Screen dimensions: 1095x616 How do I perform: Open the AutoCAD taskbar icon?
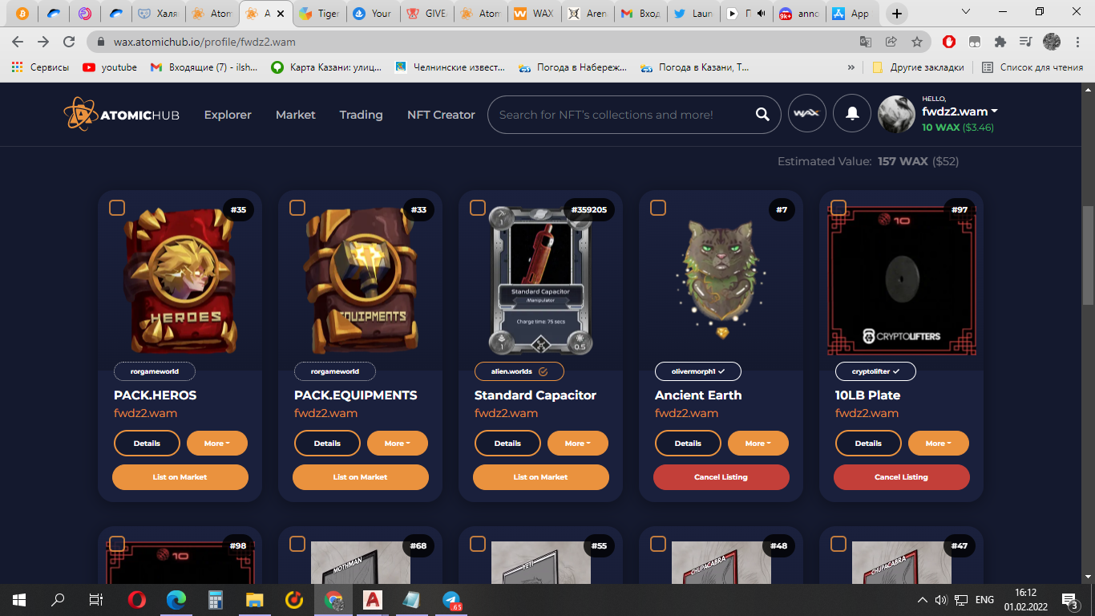click(x=373, y=599)
